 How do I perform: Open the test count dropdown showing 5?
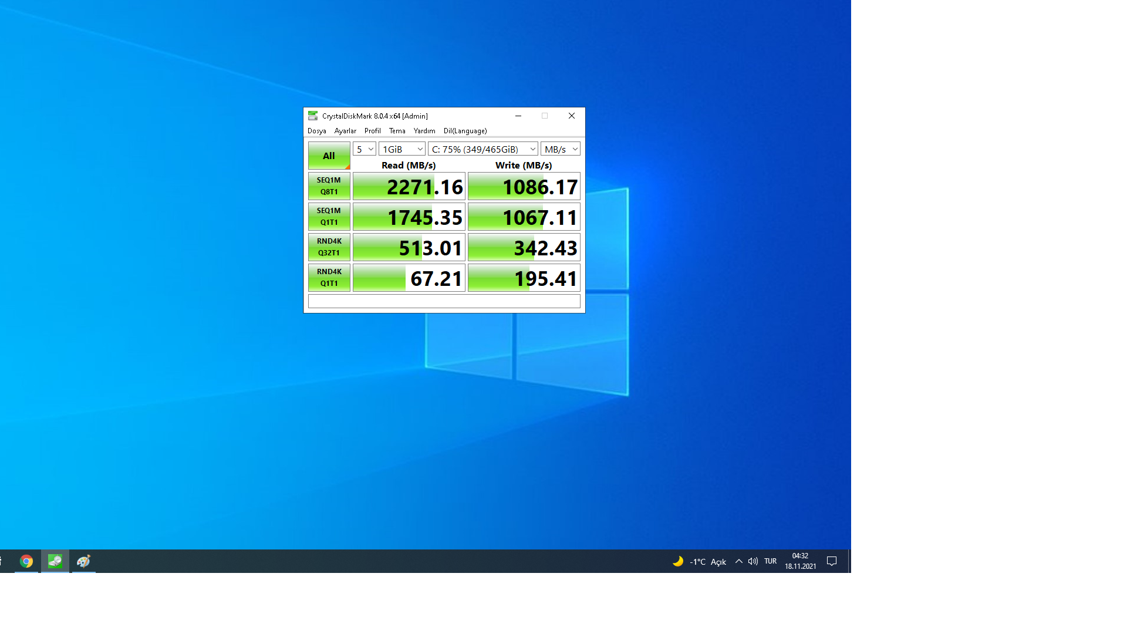365,149
